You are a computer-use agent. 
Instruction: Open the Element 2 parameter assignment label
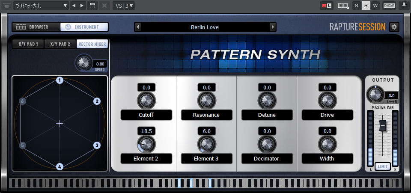coord(146,158)
